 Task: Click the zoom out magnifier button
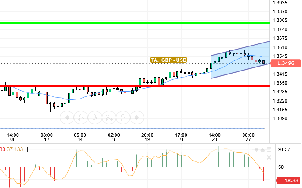click(x=95, y=117)
